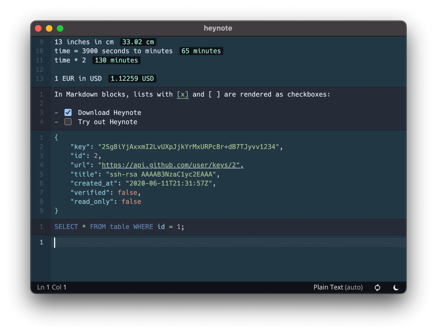Close the heynote window with red button

[38, 28]
